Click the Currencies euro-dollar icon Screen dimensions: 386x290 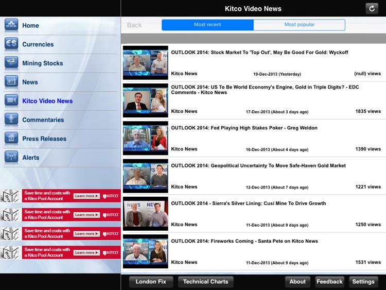(11, 44)
